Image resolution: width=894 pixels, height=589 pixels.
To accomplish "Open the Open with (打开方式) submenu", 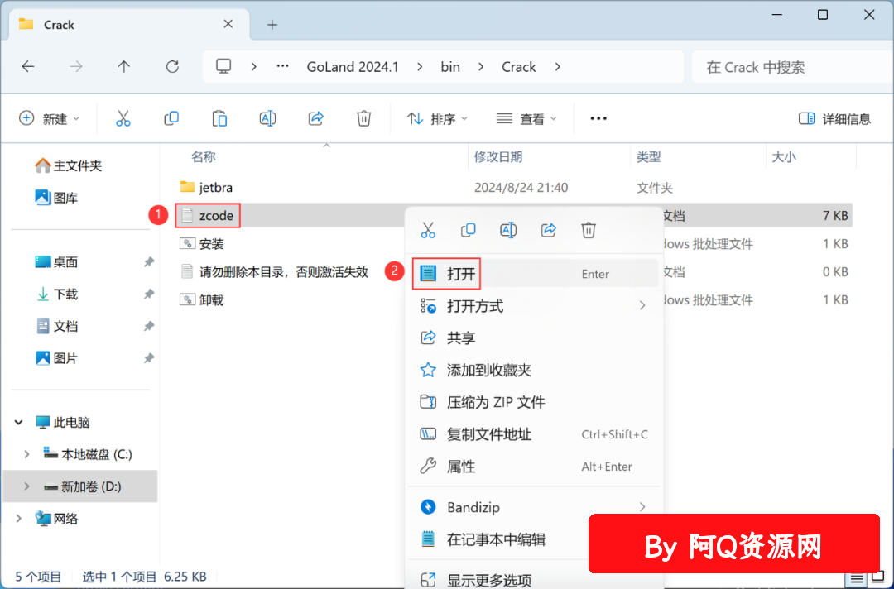I will point(534,306).
